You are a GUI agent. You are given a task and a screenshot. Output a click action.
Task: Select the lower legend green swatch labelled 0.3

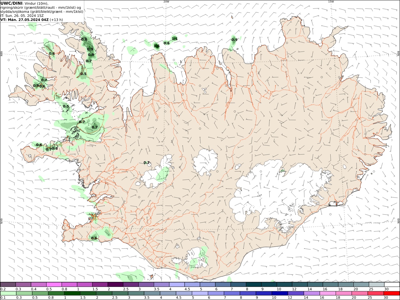tap(24, 293)
